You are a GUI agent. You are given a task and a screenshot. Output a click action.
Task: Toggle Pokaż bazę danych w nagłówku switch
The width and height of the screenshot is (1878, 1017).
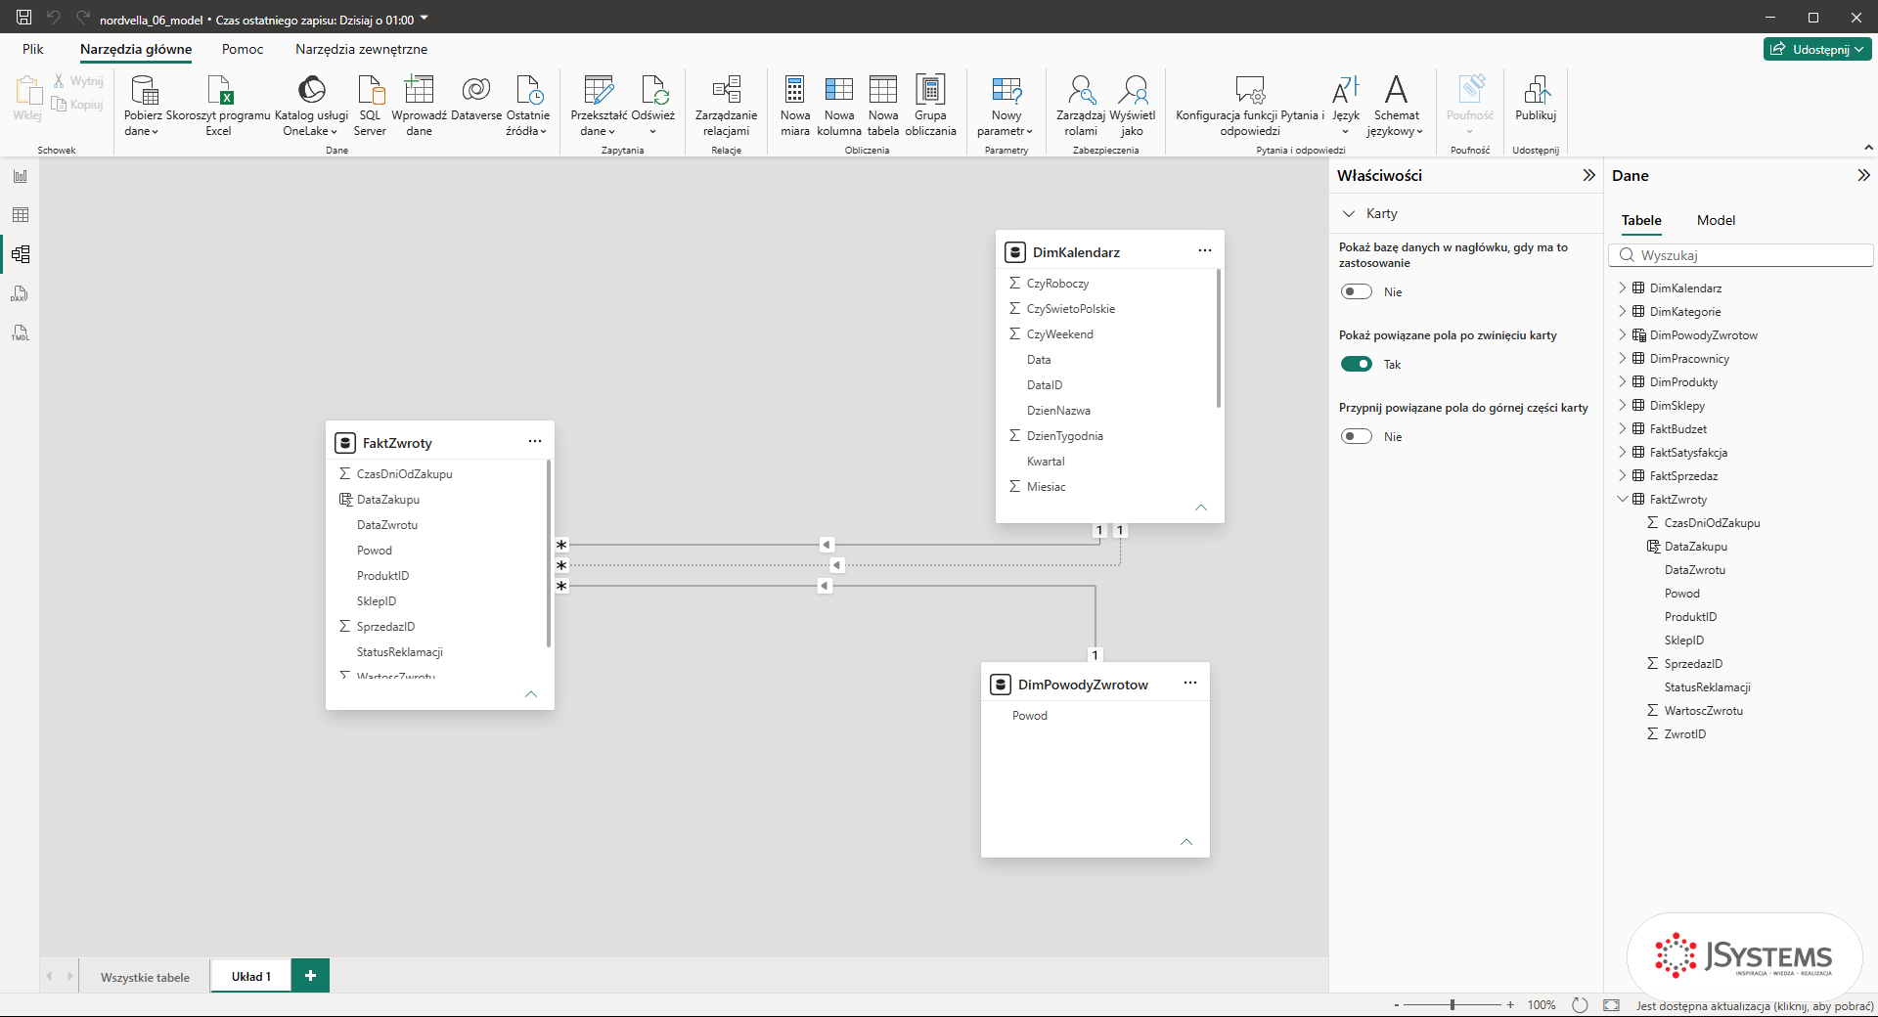click(x=1357, y=291)
